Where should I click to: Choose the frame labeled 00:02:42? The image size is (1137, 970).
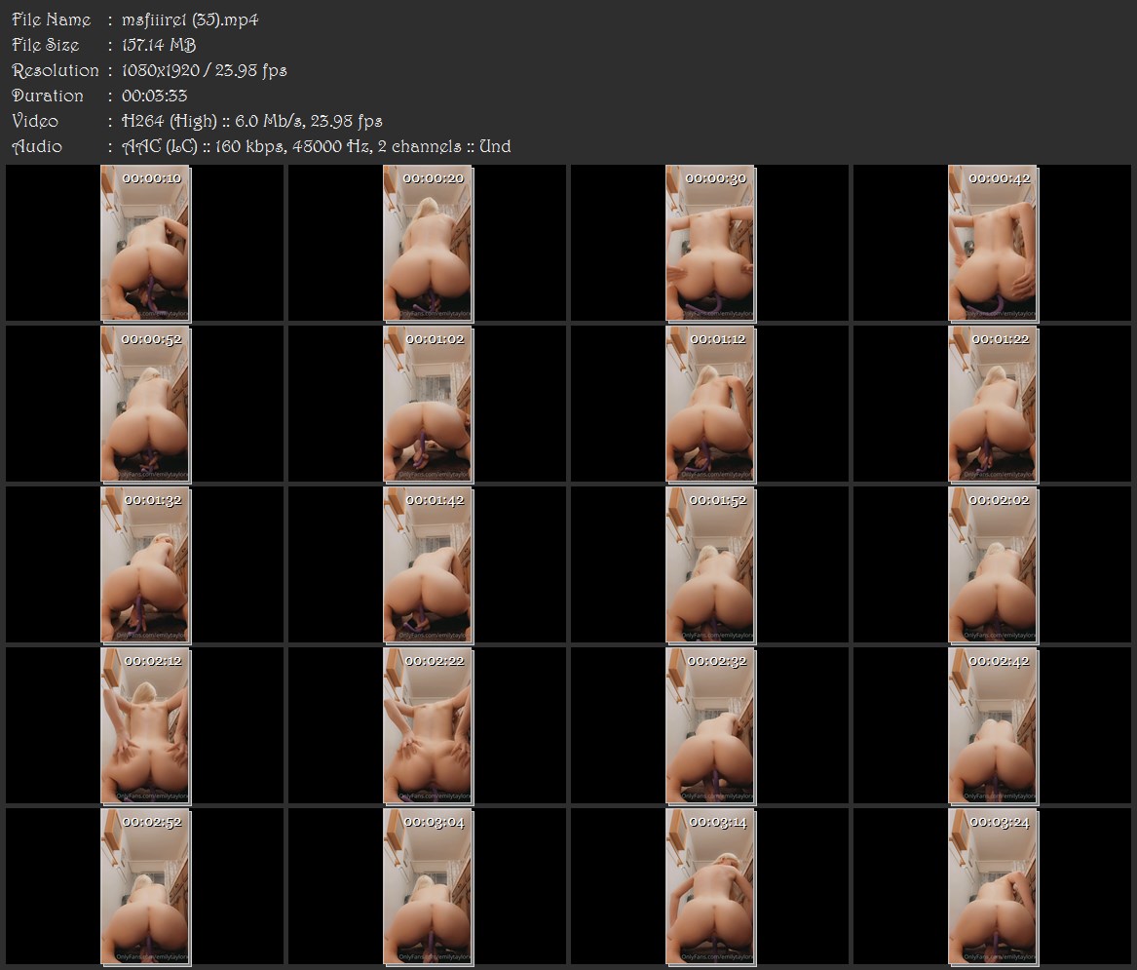coord(993,726)
